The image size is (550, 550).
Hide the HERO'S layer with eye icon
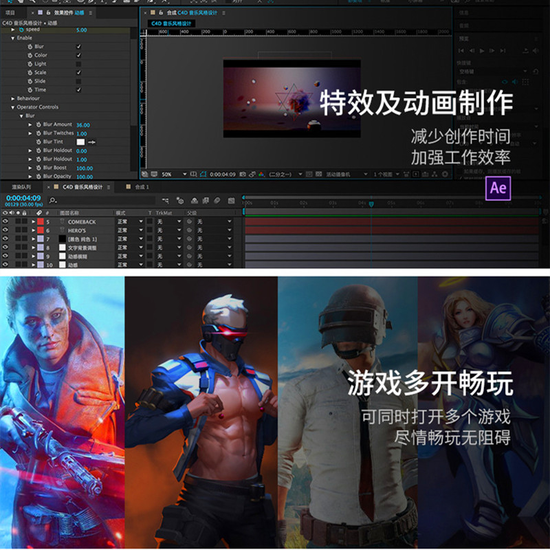click(5, 230)
